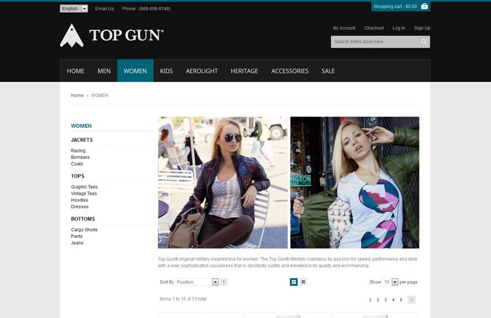Screen dimensions: 491x318
Task: Go to page 3 of results
Action: click(x=386, y=300)
